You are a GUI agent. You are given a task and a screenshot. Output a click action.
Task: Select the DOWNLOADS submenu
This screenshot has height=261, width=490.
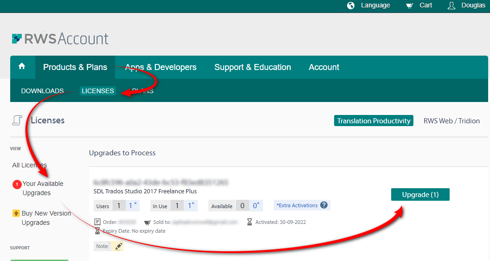42,91
